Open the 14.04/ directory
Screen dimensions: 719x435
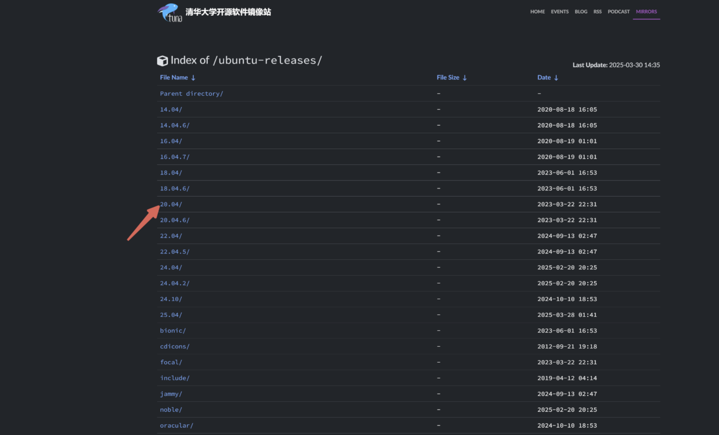(171, 109)
